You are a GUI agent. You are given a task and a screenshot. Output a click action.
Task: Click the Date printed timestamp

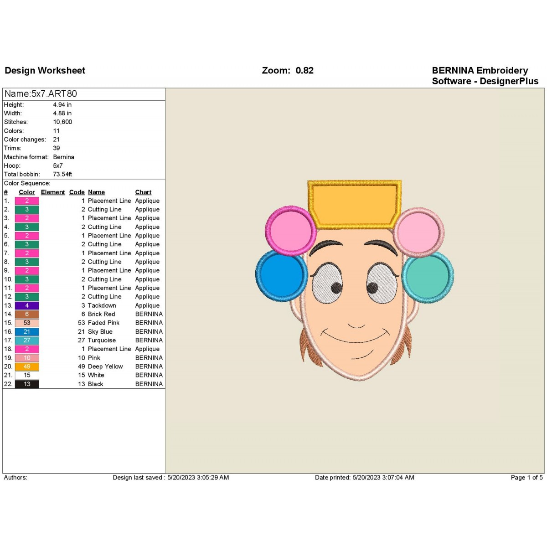[x=365, y=478]
